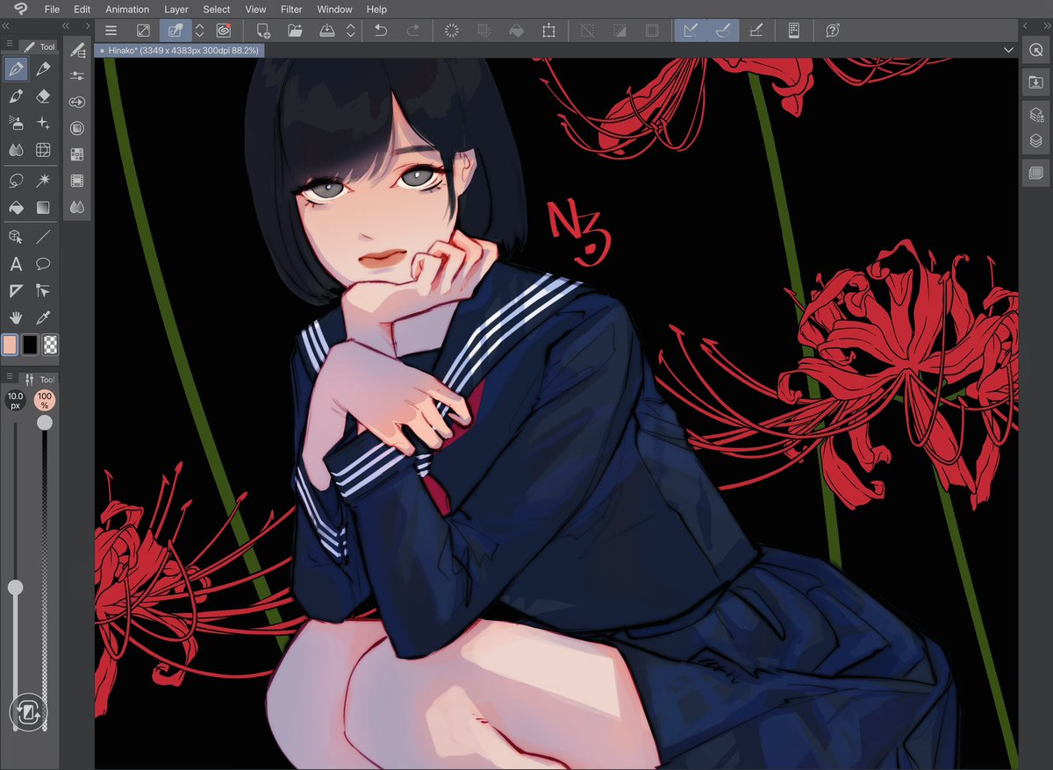Select the Text tool
The width and height of the screenshot is (1053, 770).
click(16, 264)
